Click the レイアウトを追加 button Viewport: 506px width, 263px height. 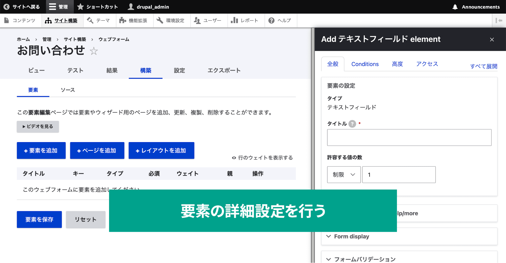[x=161, y=150]
